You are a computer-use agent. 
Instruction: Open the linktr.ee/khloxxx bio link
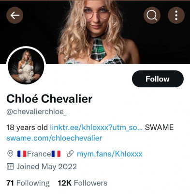tap(96, 128)
